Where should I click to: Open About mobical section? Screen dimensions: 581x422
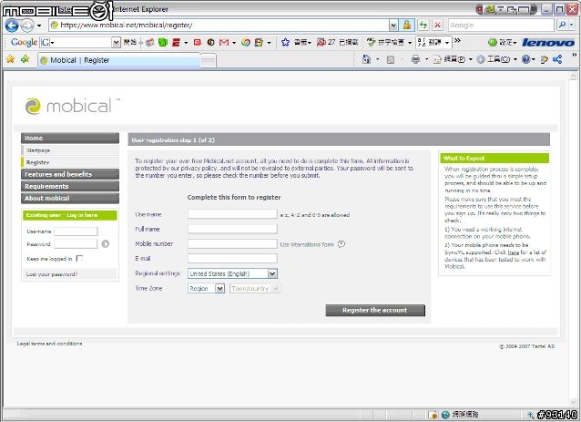coord(70,198)
